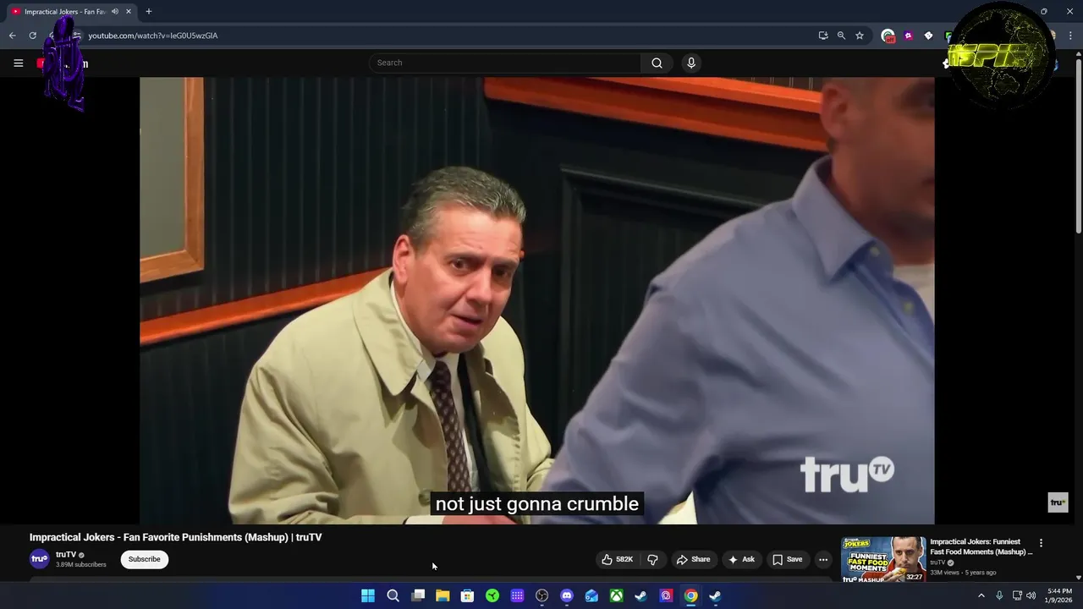Screen dimensions: 1083x609
Task: Show hidden system tray icons
Action: point(981,595)
